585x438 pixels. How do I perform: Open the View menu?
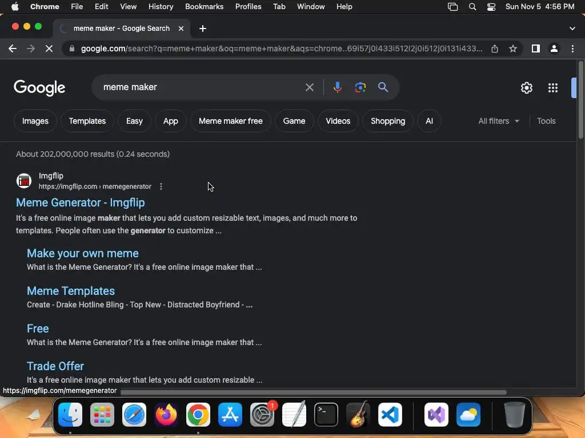[x=128, y=7]
